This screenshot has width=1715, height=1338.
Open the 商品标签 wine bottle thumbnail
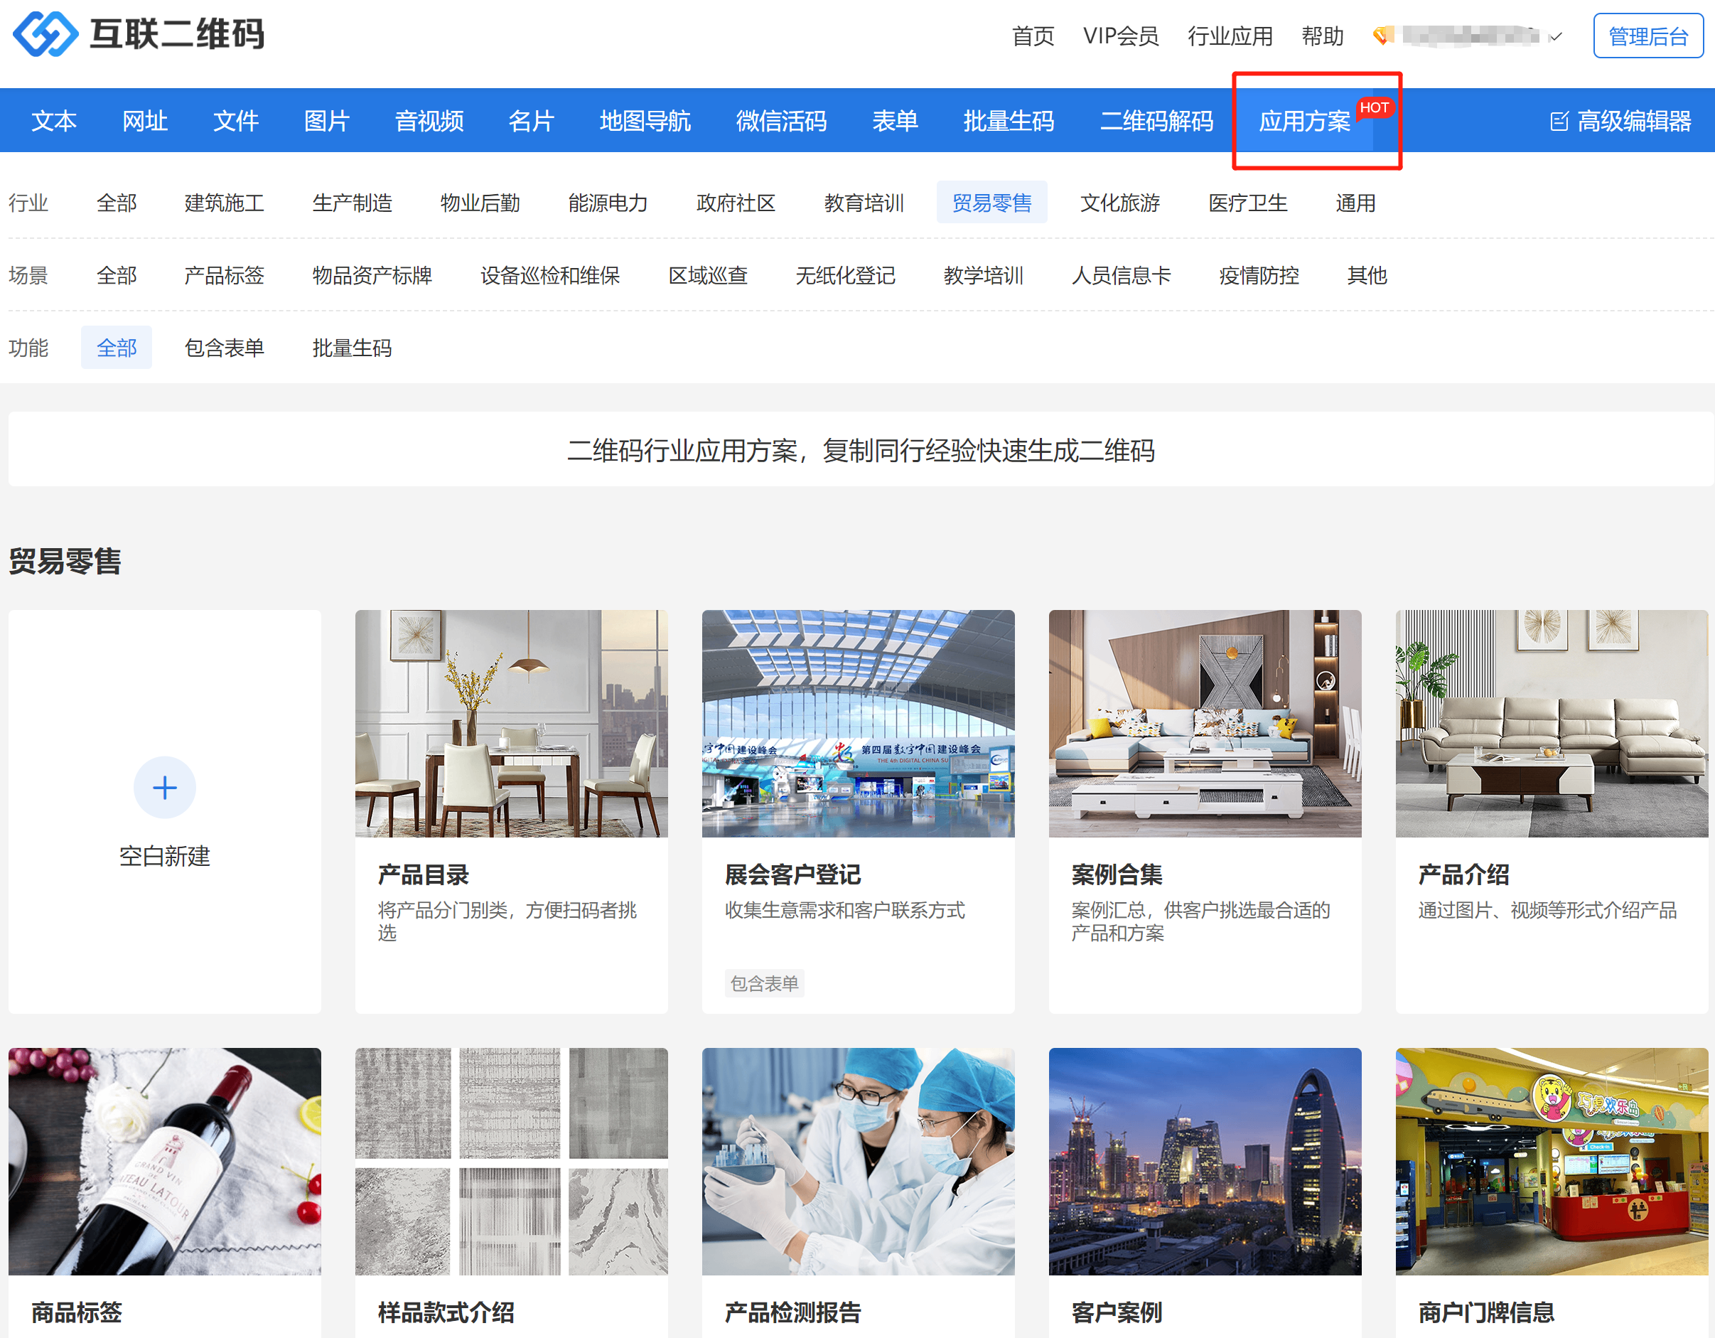pyautogui.click(x=164, y=1160)
